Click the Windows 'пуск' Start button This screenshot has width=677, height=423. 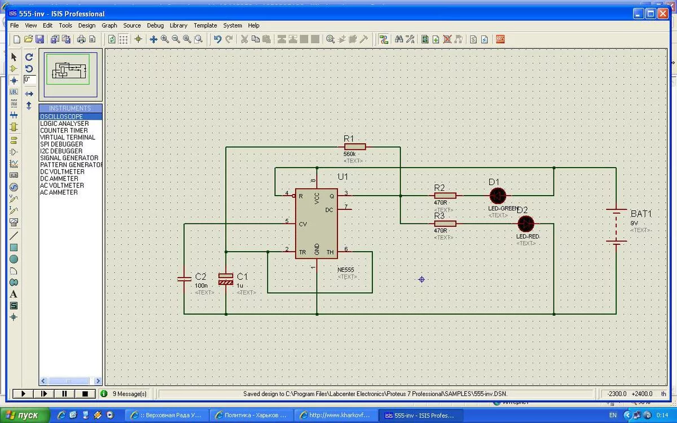click(23, 415)
